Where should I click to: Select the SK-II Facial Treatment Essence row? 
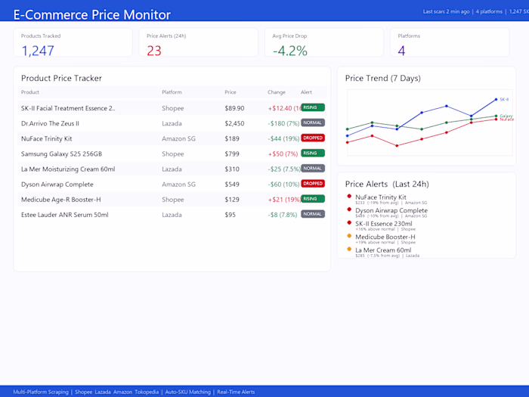(172, 108)
